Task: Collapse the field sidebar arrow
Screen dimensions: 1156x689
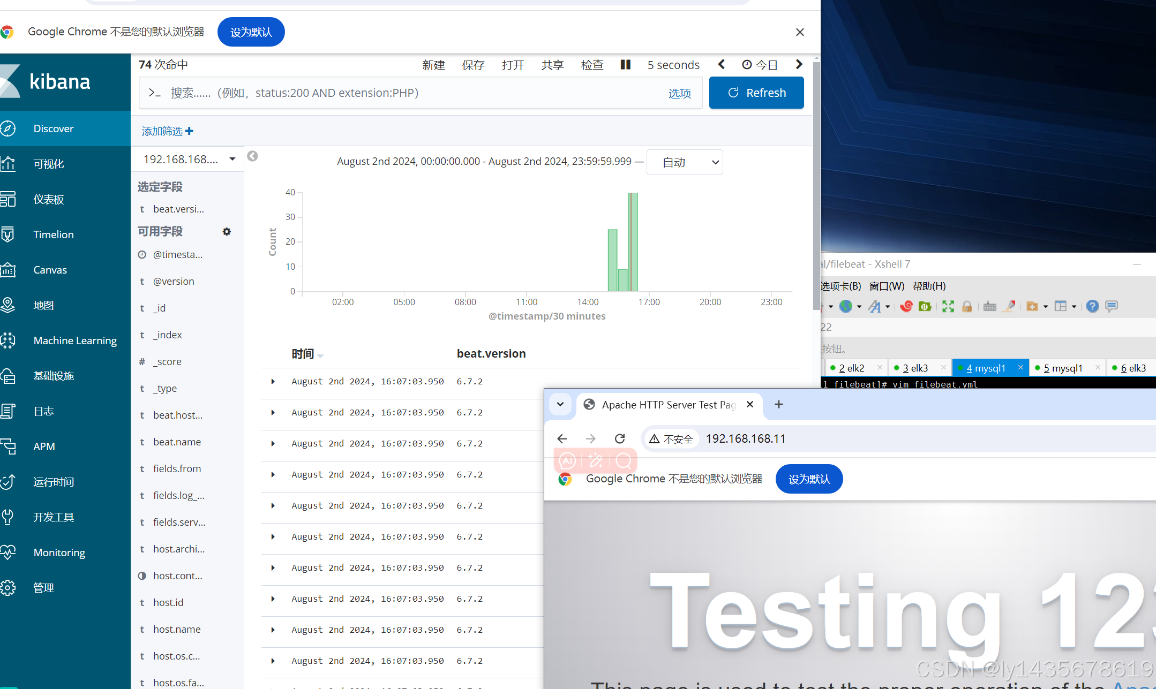Action: point(252,156)
